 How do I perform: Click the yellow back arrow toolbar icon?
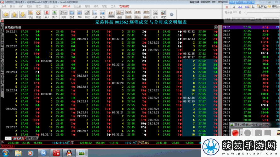click(x=6, y=14)
